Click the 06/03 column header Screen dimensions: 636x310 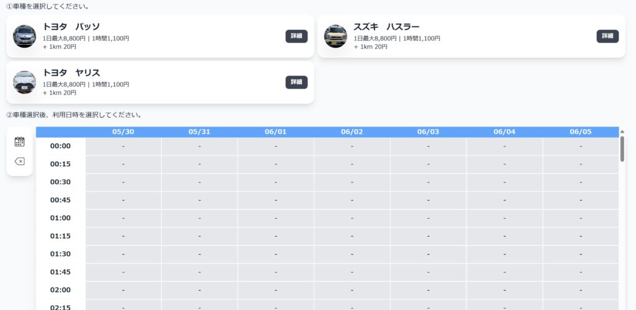click(429, 132)
